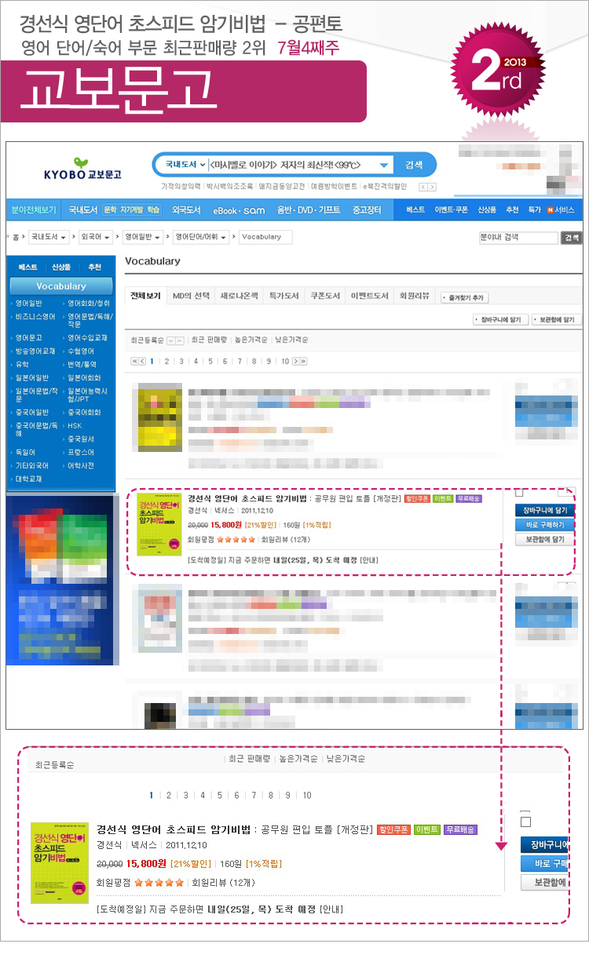This screenshot has height=962, width=589.
Task: Click the 검색 button beside 분야내 검색
Action: coord(572,237)
